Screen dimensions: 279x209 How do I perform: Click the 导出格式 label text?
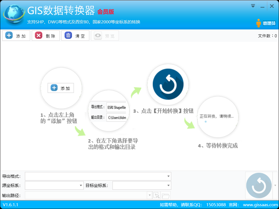[11, 176]
